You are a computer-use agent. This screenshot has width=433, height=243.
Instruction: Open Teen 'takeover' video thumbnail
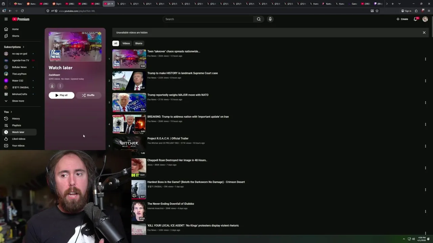pyautogui.click(x=129, y=59)
